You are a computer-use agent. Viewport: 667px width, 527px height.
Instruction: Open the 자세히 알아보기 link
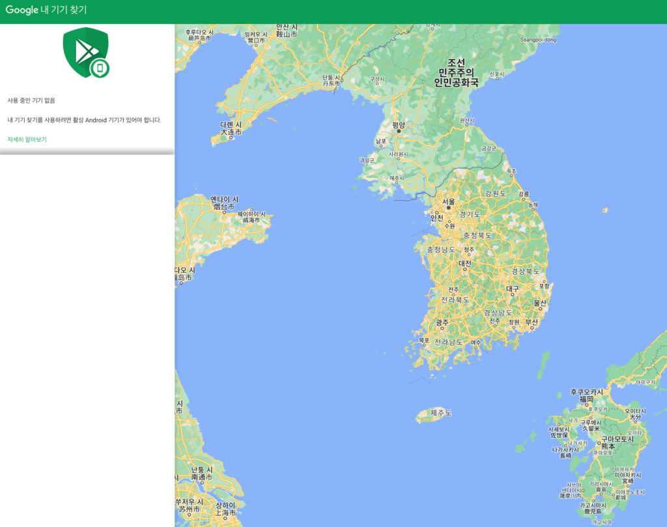(x=27, y=139)
